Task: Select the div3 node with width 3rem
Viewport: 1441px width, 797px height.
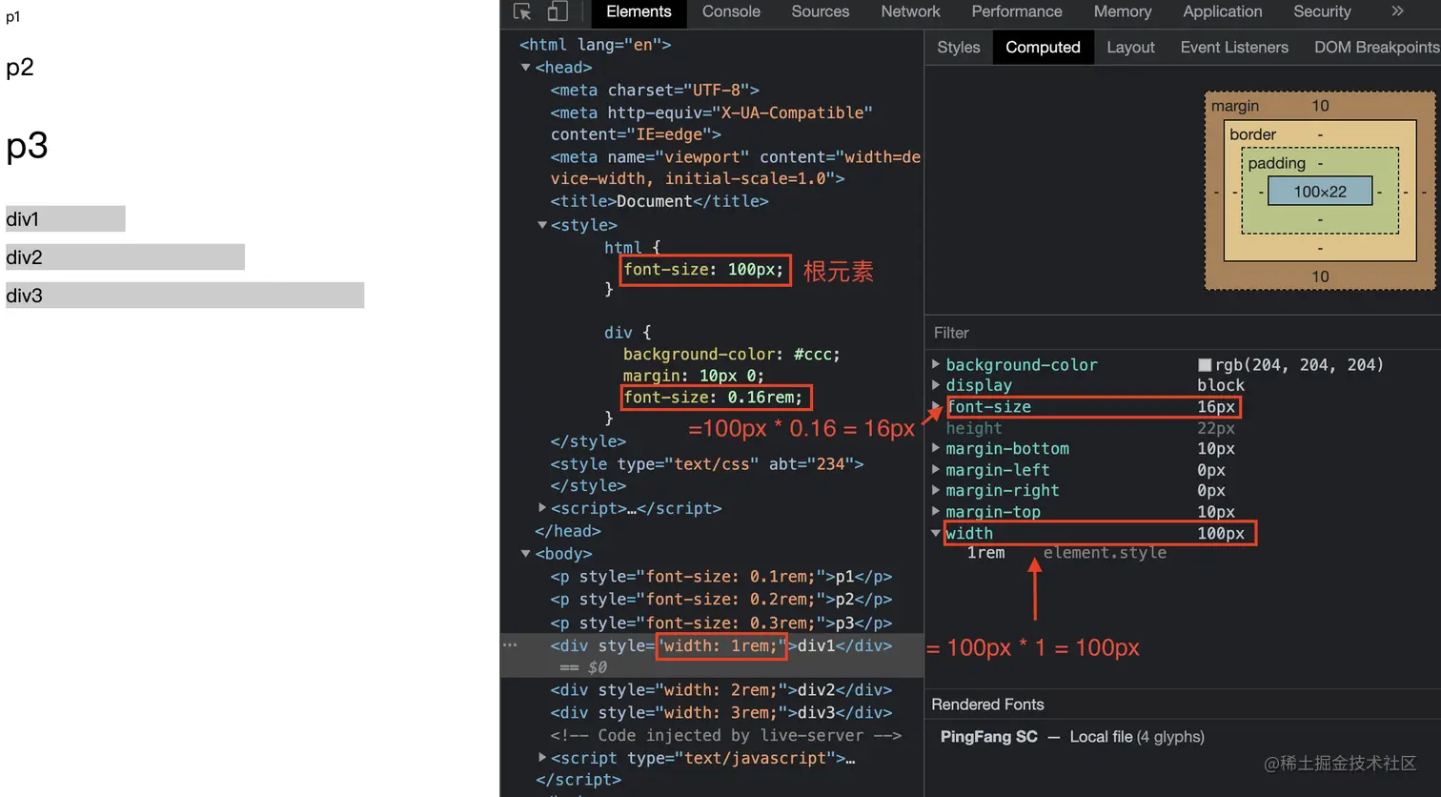Action: (x=721, y=713)
